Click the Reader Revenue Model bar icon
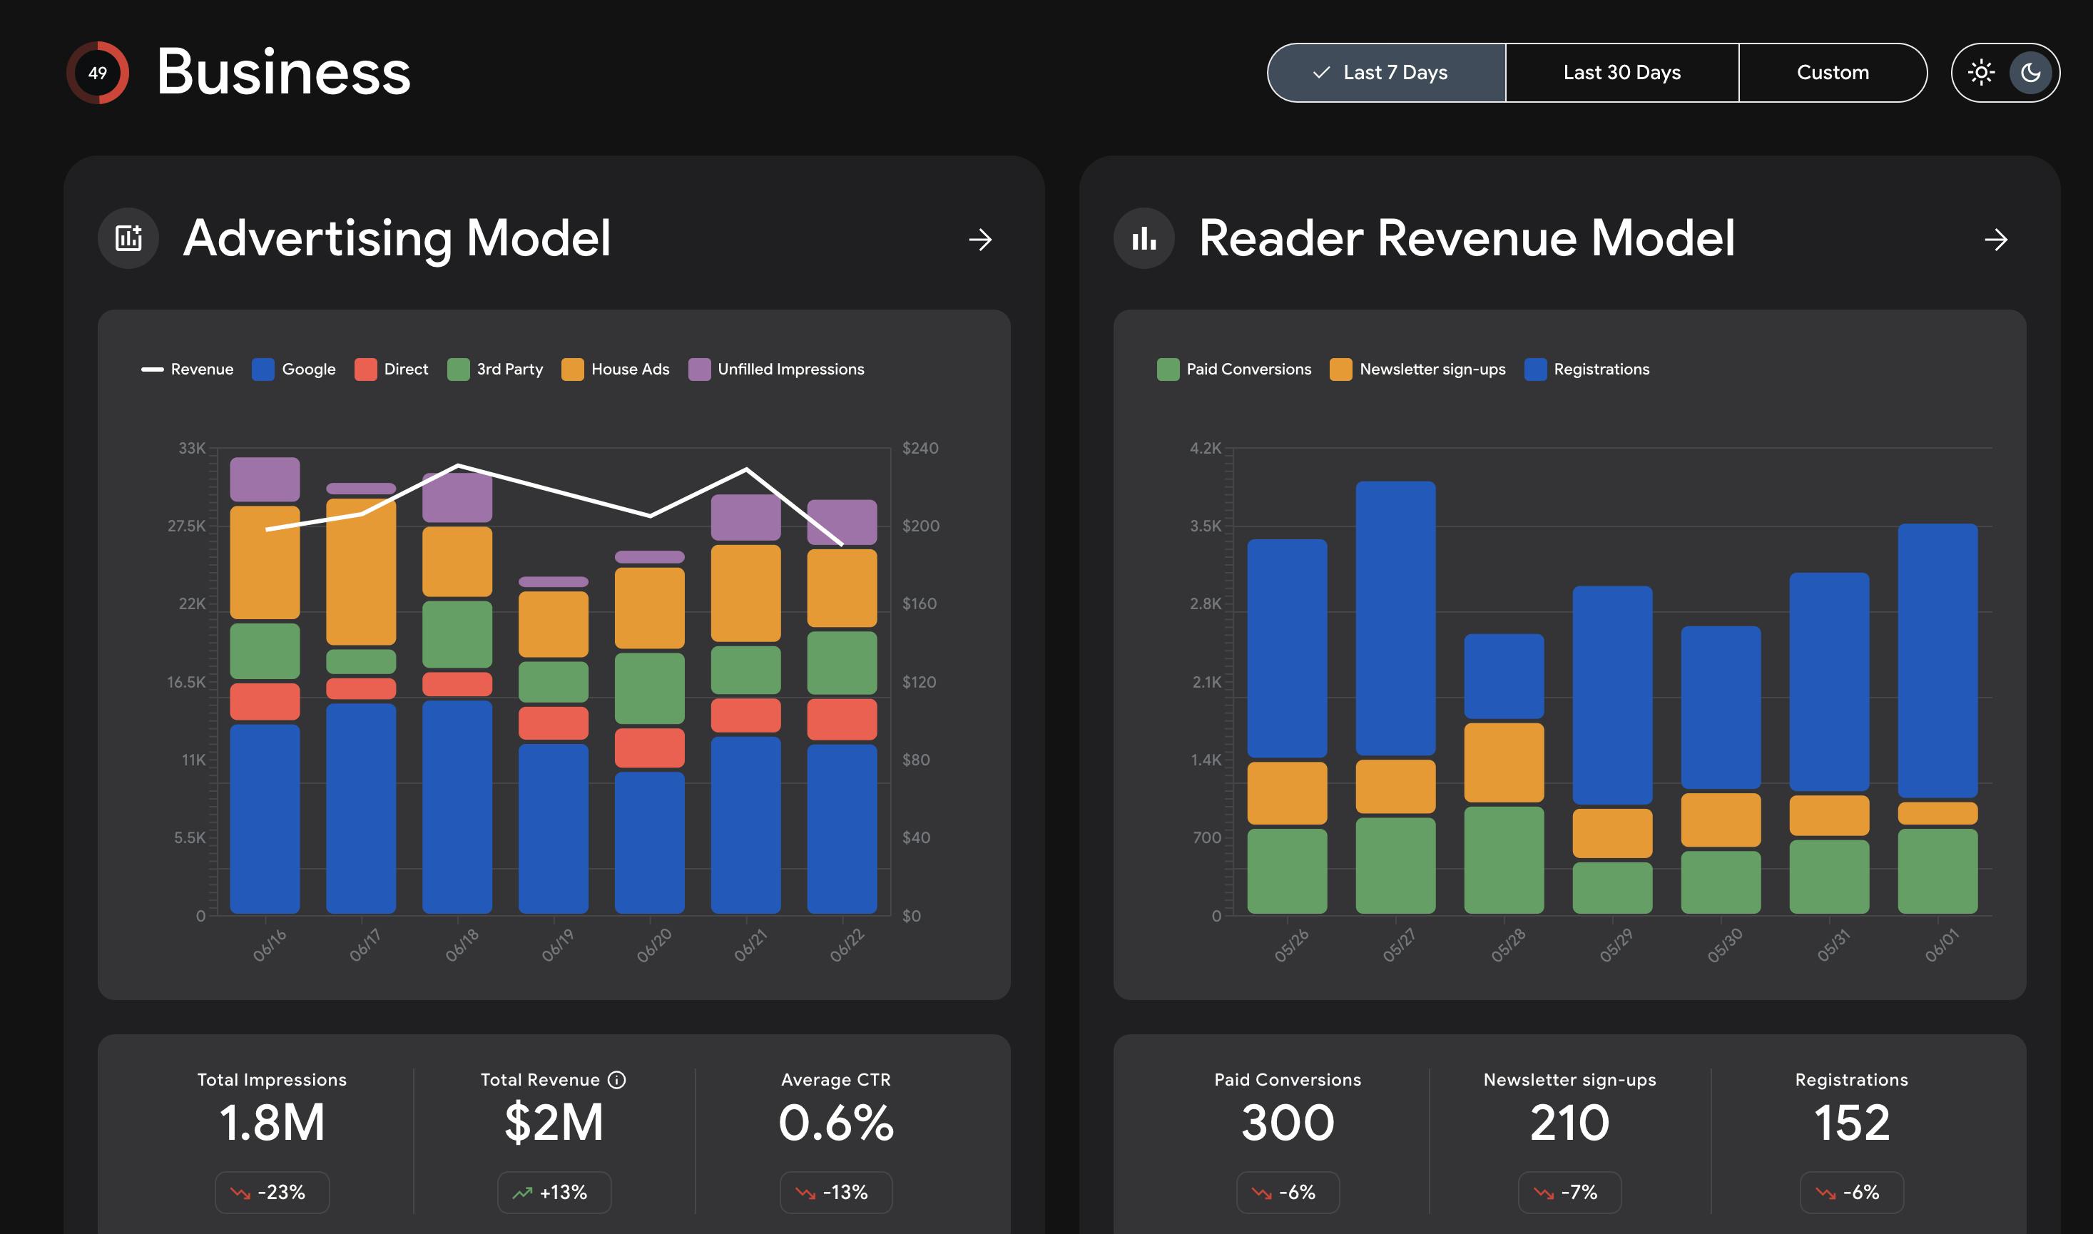Screen dimensions: 2093x1234 pyautogui.click(x=1144, y=238)
